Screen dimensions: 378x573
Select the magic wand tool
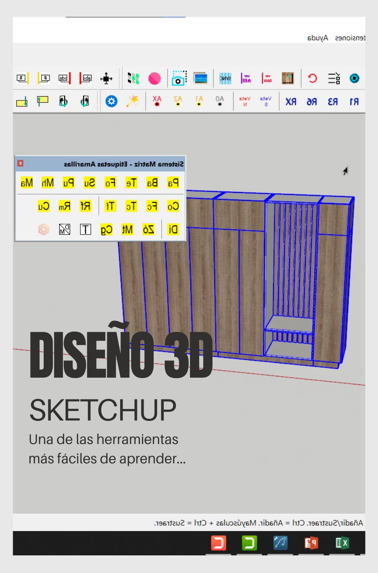point(133,101)
